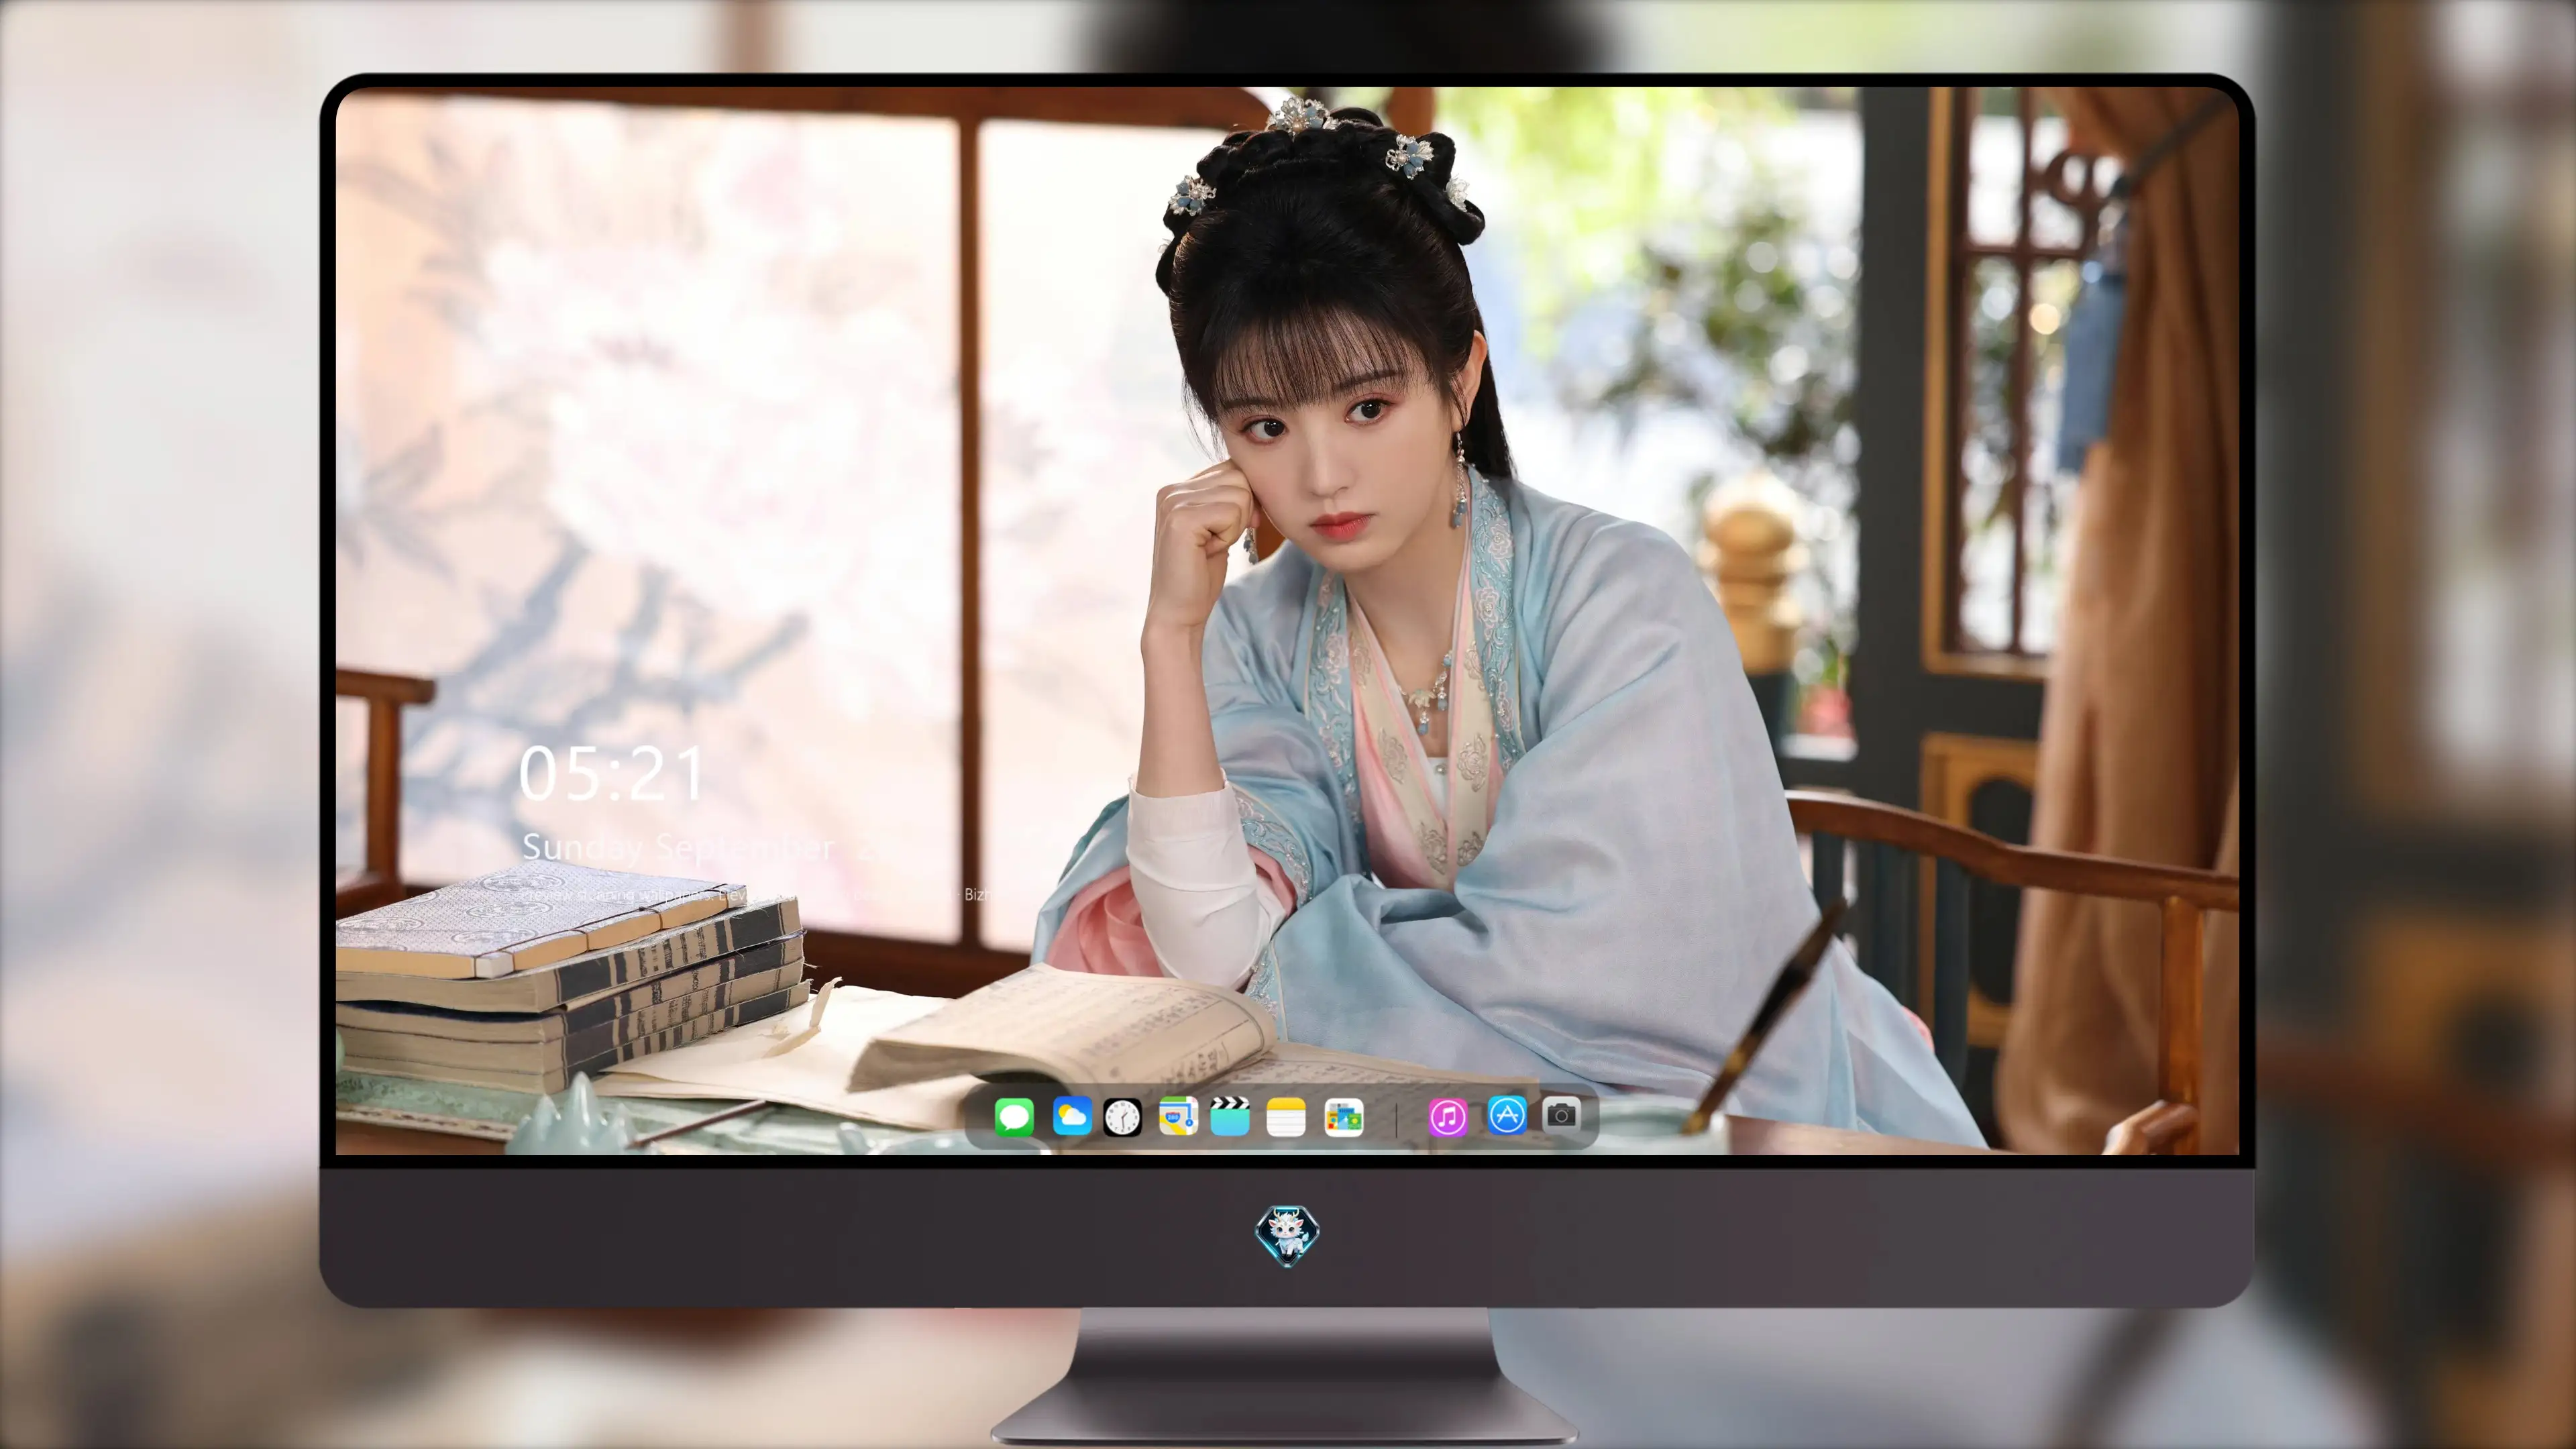Open the Clock app in dock
The height and width of the screenshot is (1449, 2576).
[x=1122, y=1116]
